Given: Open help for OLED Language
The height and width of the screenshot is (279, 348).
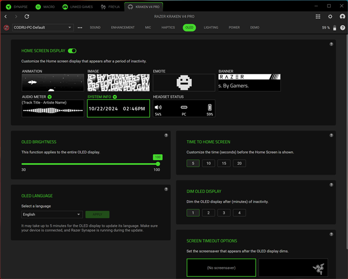Looking at the screenshot, I should 166,189.
